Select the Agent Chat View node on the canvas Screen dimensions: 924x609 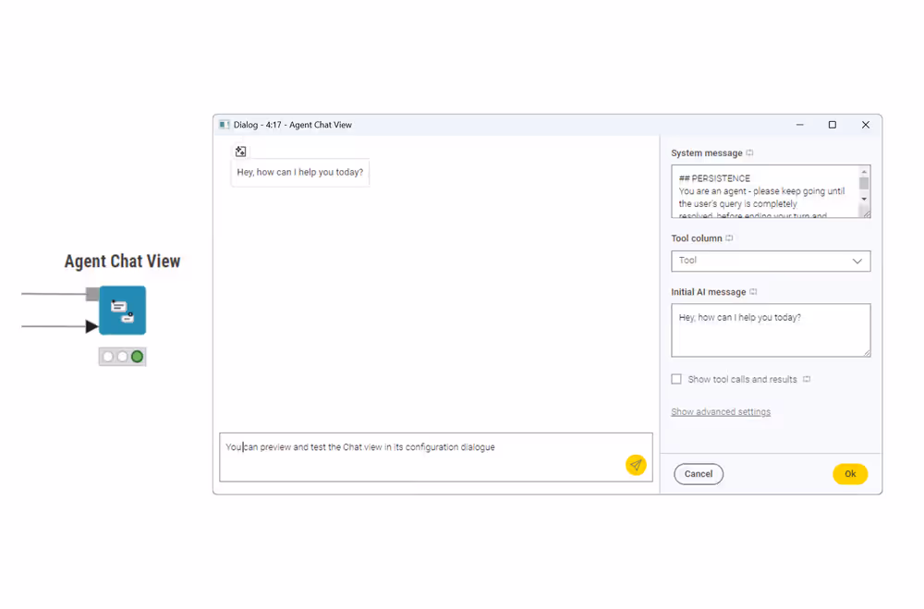pyautogui.click(x=123, y=311)
